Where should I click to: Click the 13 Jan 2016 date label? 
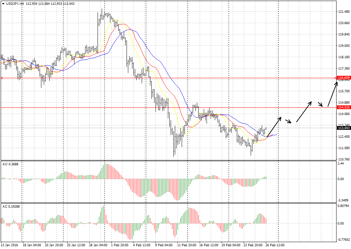pos(10,245)
